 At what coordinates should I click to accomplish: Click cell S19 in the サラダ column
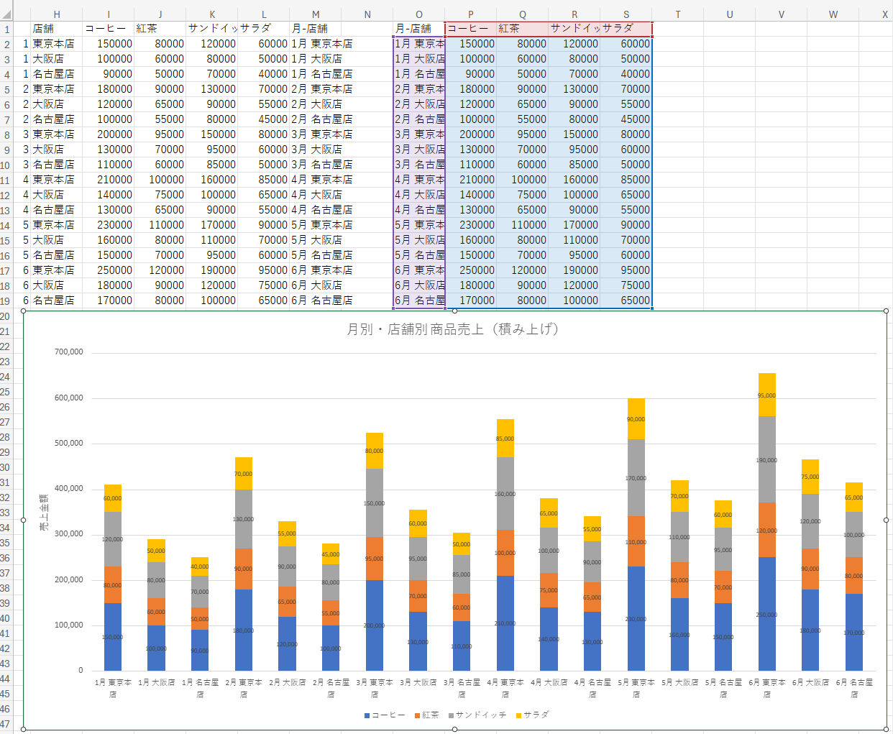tap(626, 301)
